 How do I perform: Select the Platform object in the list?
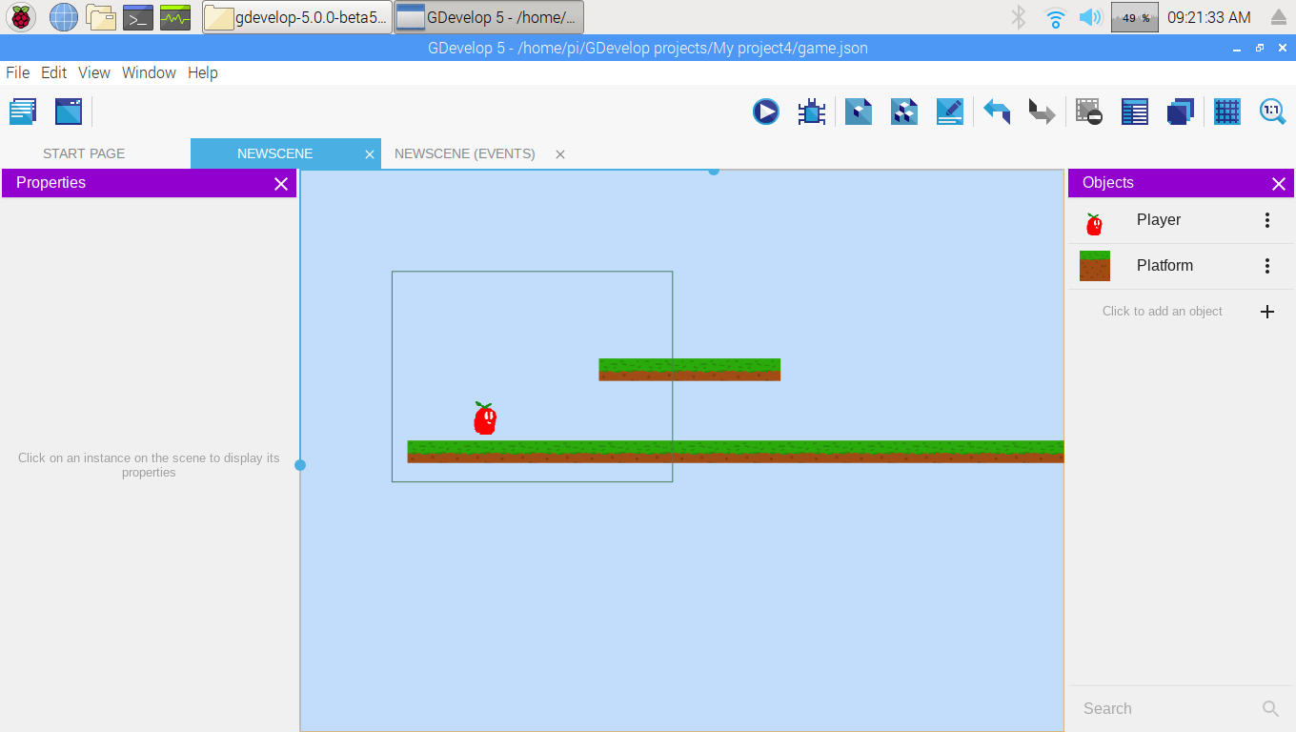(1181, 266)
